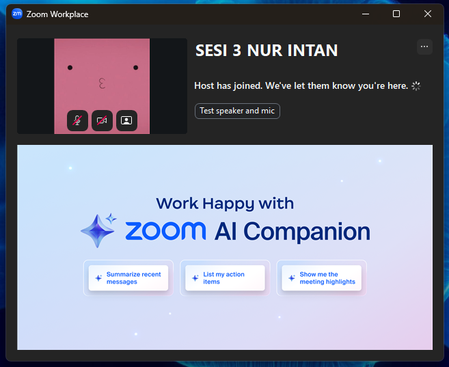Image resolution: width=449 pixels, height=367 pixels.
Task: Turn on the camera in the video preview
Action: 102,120
